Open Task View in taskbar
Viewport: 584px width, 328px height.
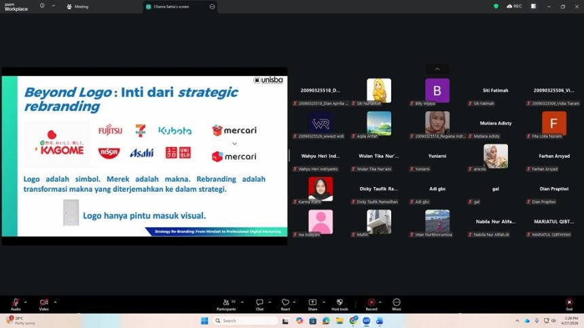tap(285, 321)
